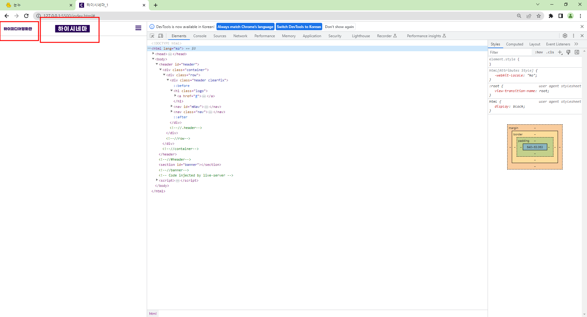Switch to the Console tab
Screen dimensions: 587x317
(200, 36)
